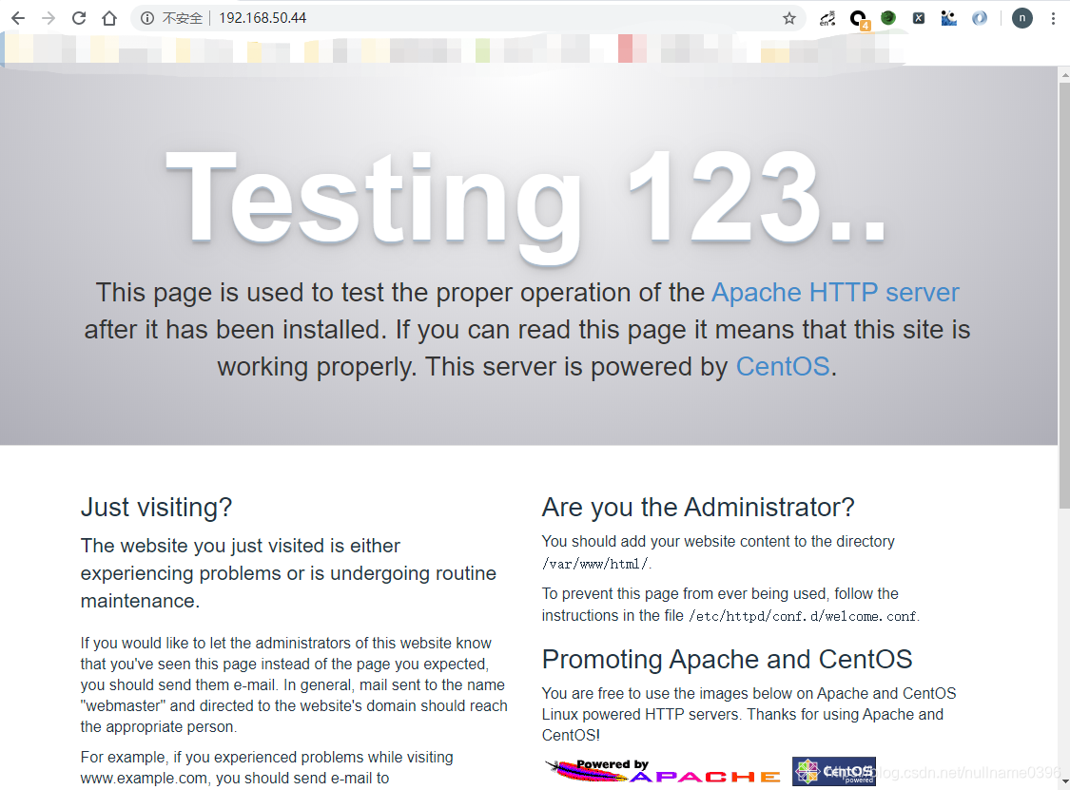
Task: Open the green swirl extension icon
Action: click(x=888, y=18)
